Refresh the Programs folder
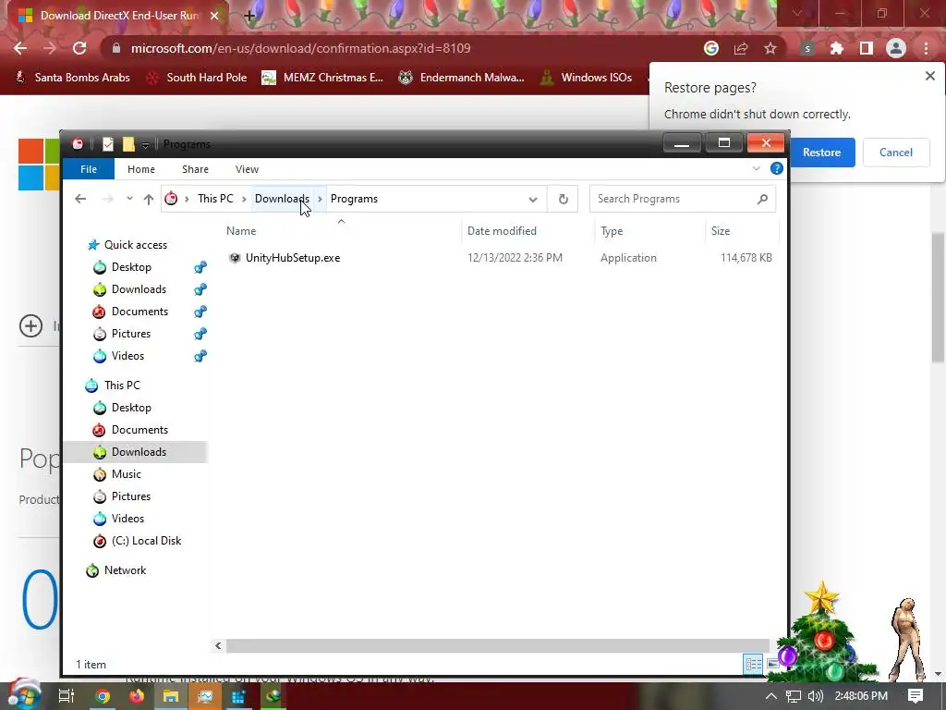 coord(563,199)
